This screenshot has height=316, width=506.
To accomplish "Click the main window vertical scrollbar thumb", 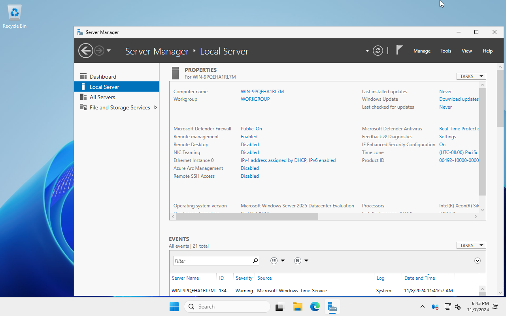I will pos(500,99).
